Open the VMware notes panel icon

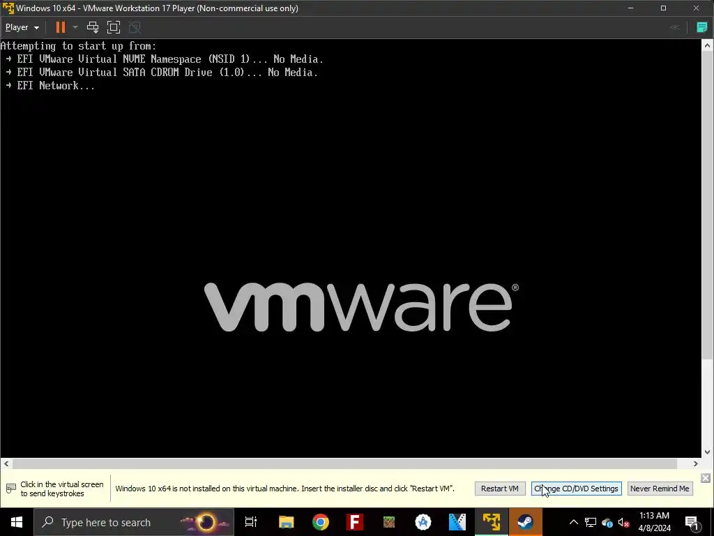(701, 27)
